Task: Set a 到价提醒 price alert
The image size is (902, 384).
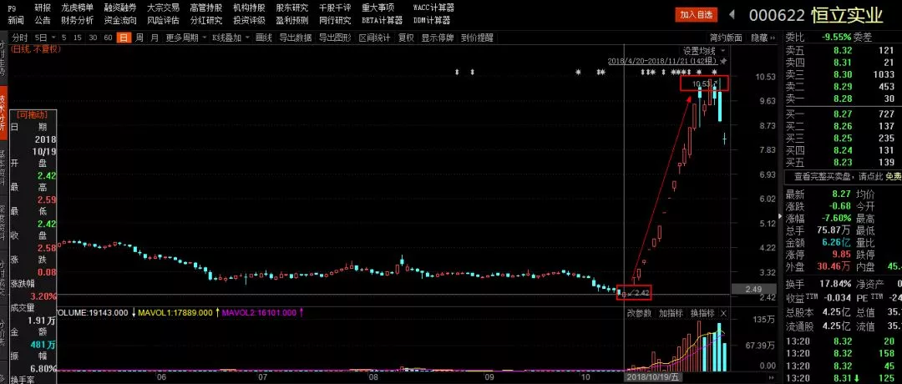Action: coord(477,38)
